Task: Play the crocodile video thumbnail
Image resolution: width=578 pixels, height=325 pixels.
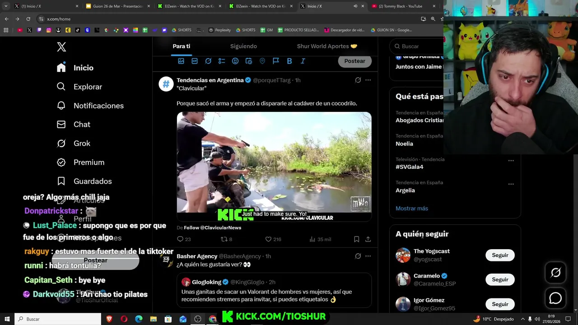Action: (x=274, y=166)
